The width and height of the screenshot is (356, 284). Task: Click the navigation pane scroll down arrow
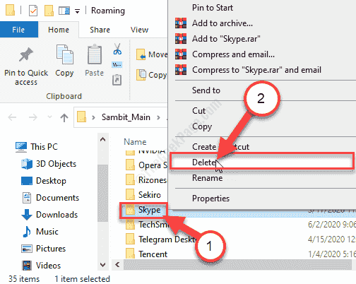pos(102,265)
